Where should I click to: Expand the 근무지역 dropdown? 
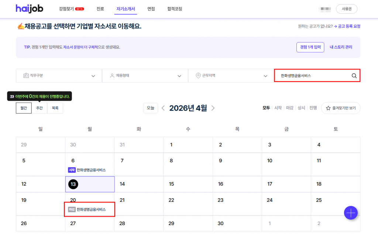(x=231, y=76)
